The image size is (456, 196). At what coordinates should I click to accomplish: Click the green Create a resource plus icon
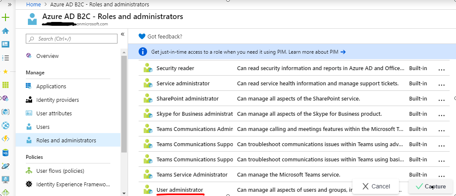pos(5,18)
